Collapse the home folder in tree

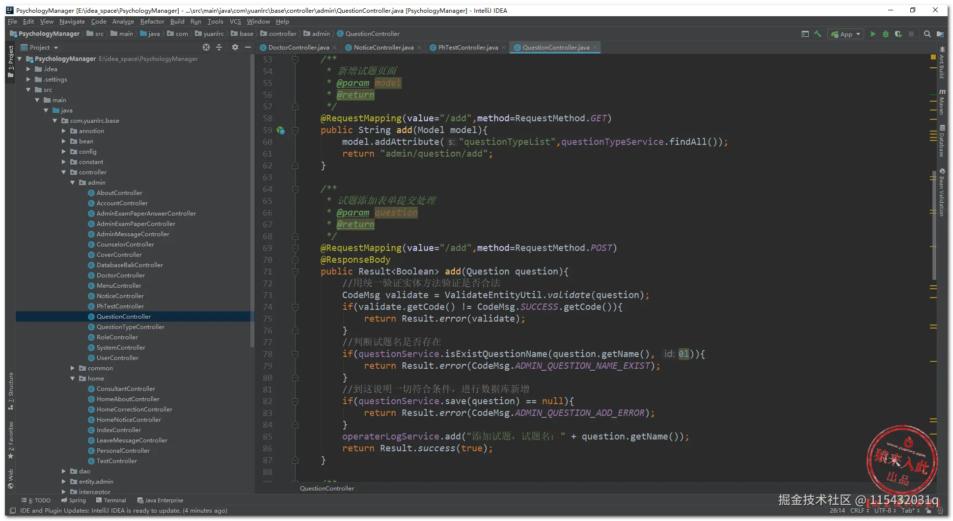(73, 379)
